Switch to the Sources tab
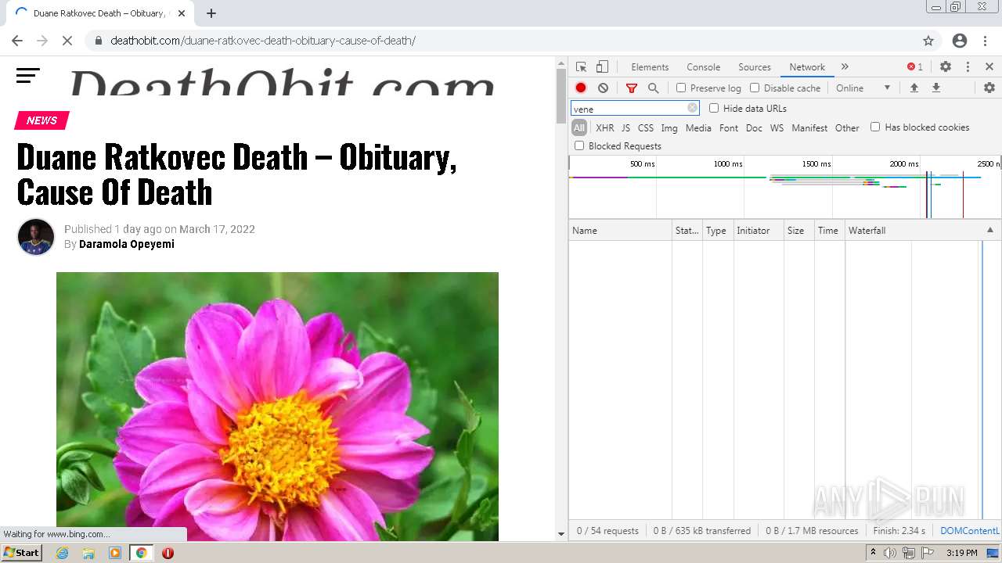1002x563 pixels. 755,67
